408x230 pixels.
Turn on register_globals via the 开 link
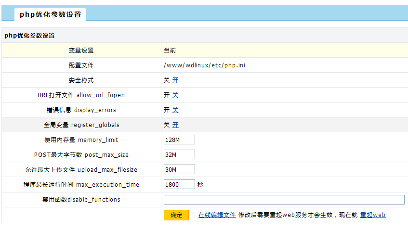coord(175,125)
